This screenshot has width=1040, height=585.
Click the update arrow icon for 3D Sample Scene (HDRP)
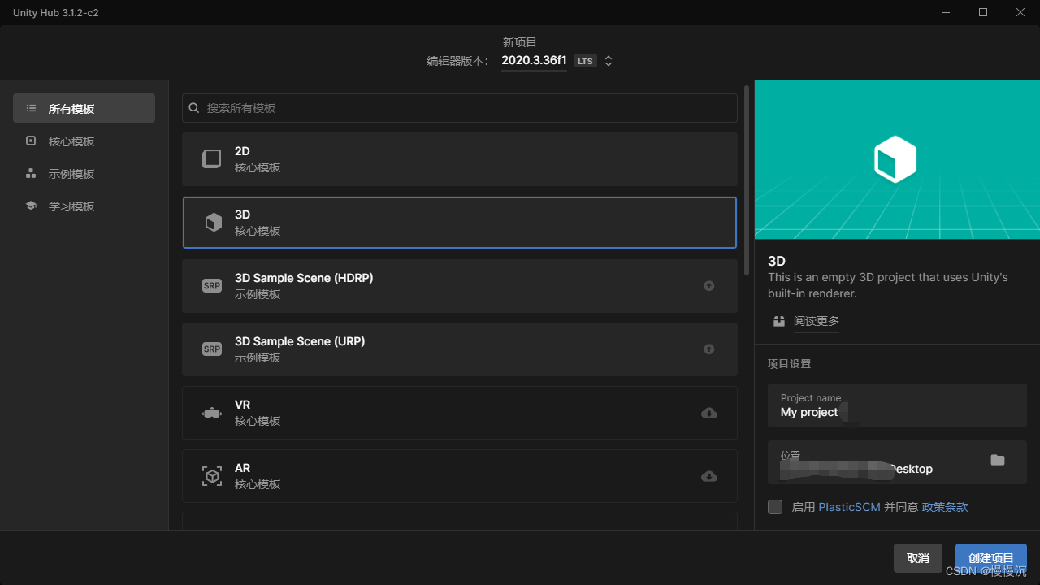[709, 286]
